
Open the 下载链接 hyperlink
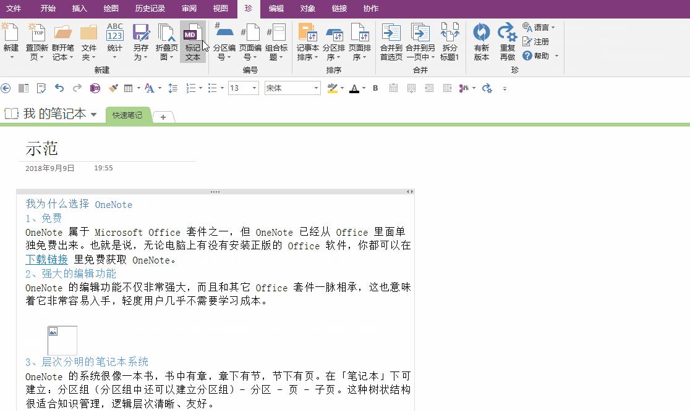pyautogui.click(x=46, y=260)
